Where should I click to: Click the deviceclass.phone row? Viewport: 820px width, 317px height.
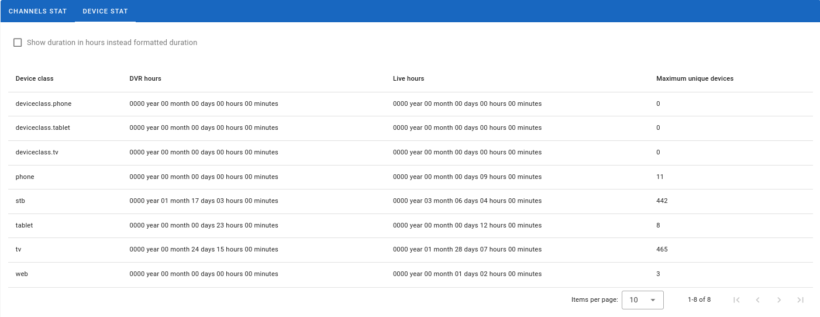pyautogui.click(x=43, y=104)
